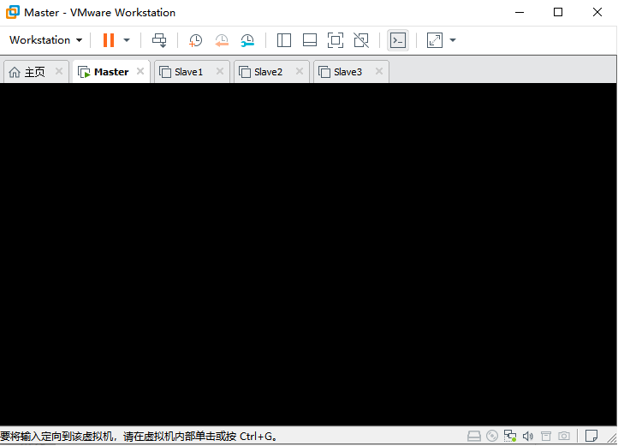Maximize the VMware Workstation window

(x=558, y=12)
